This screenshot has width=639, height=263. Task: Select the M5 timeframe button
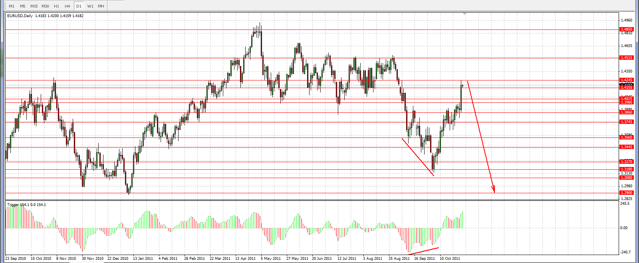point(23,6)
